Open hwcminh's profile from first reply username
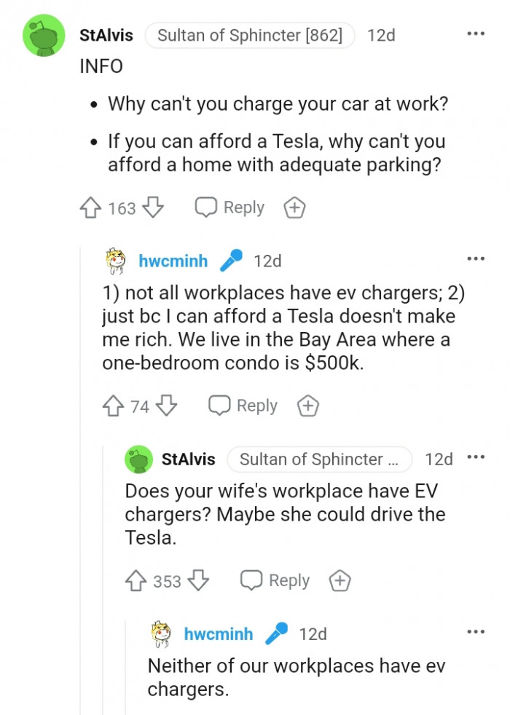The height and width of the screenshot is (715, 510). 173,261
